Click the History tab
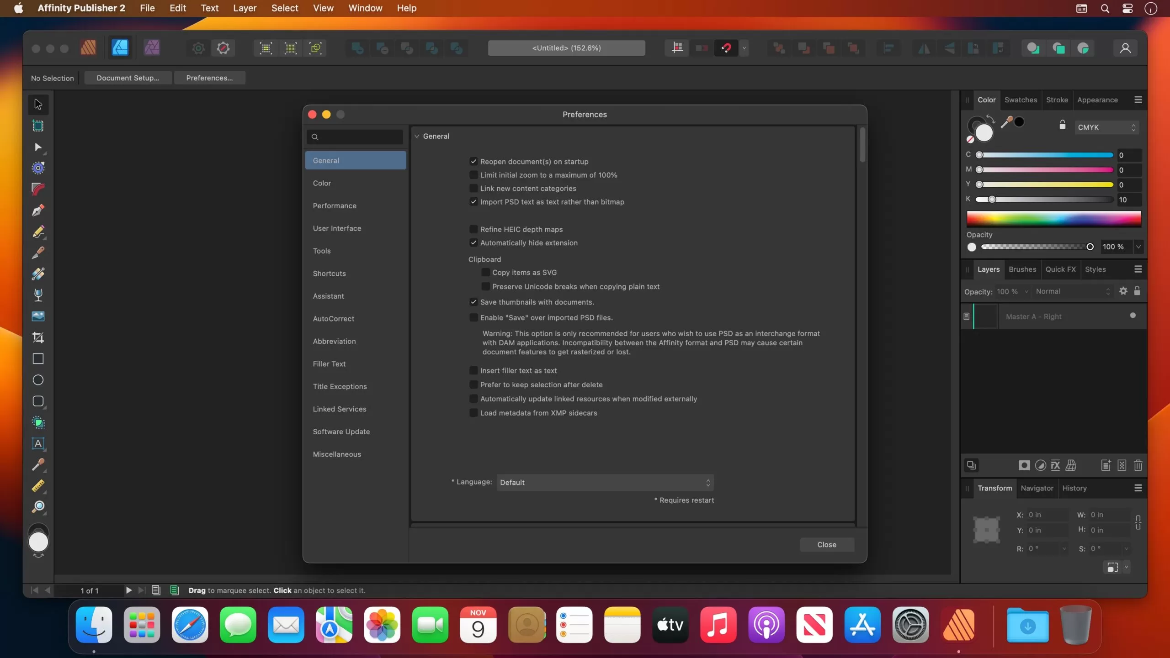 [1074, 488]
